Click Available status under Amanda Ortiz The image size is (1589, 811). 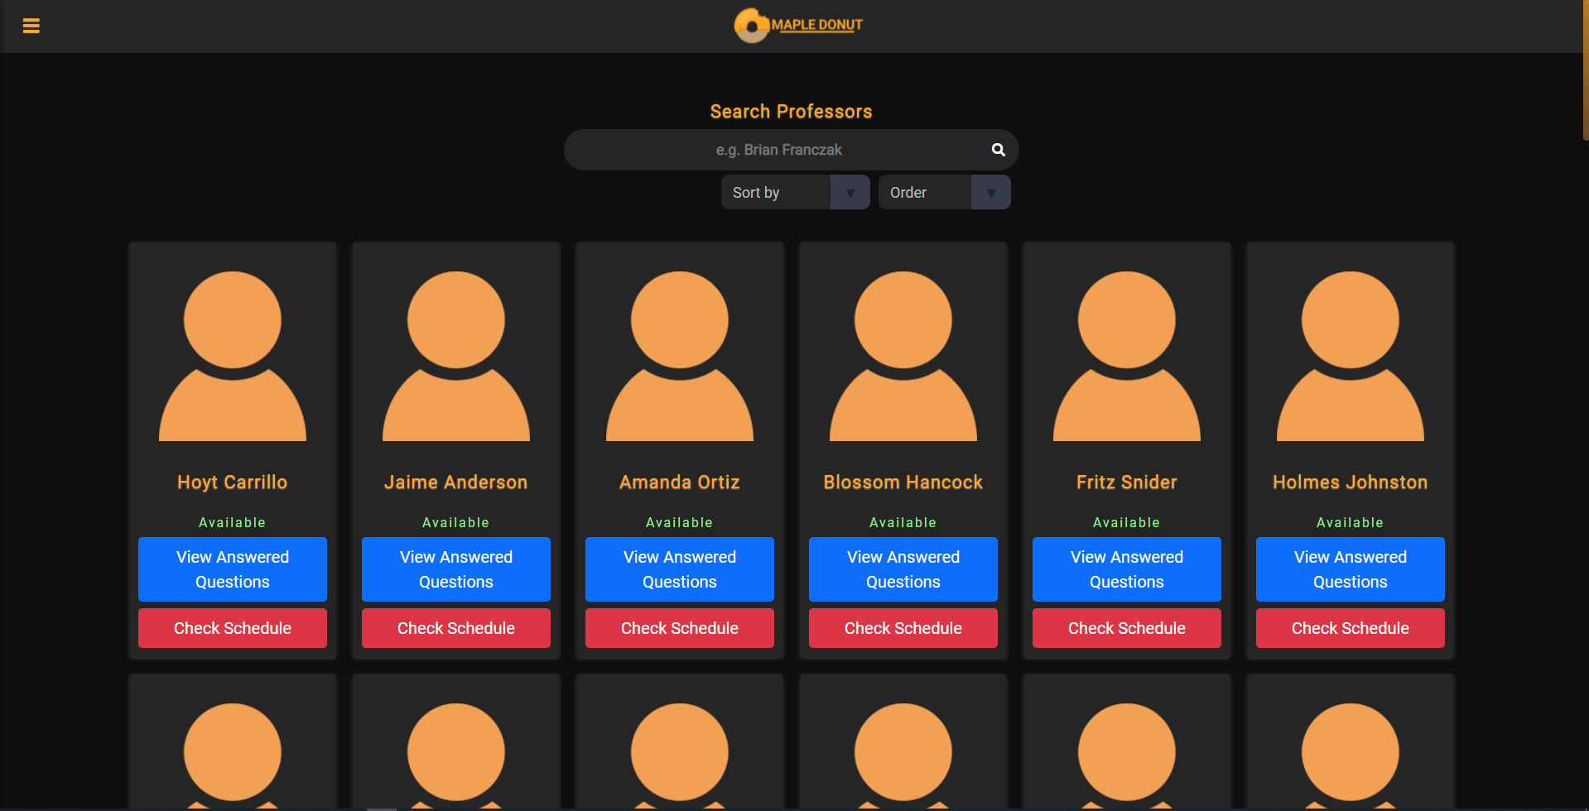coord(680,523)
